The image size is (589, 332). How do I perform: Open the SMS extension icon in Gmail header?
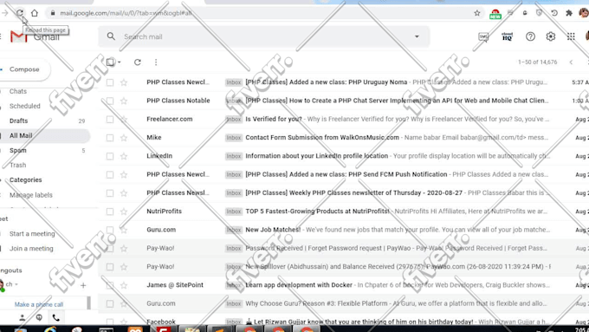tap(483, 37)
